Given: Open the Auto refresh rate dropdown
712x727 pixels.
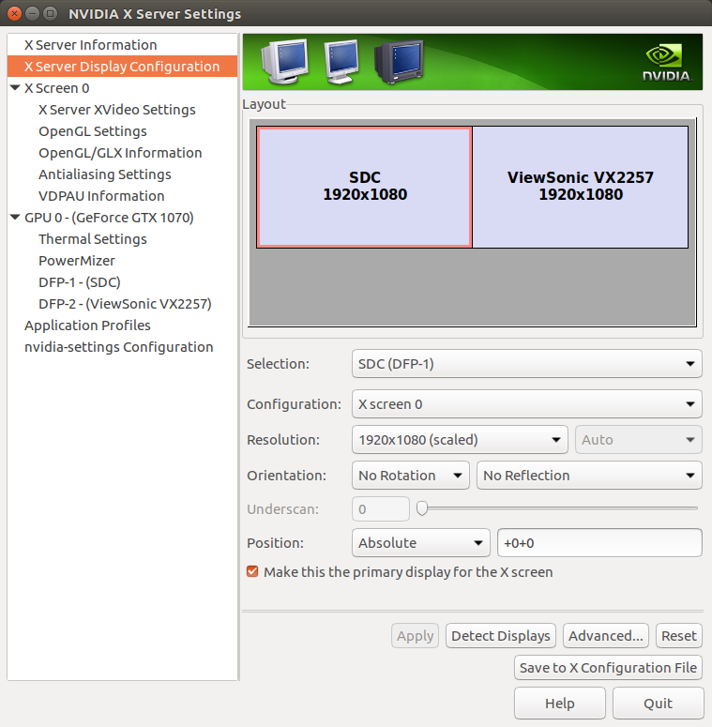Looking at the screenshot, I should [638, 440].
